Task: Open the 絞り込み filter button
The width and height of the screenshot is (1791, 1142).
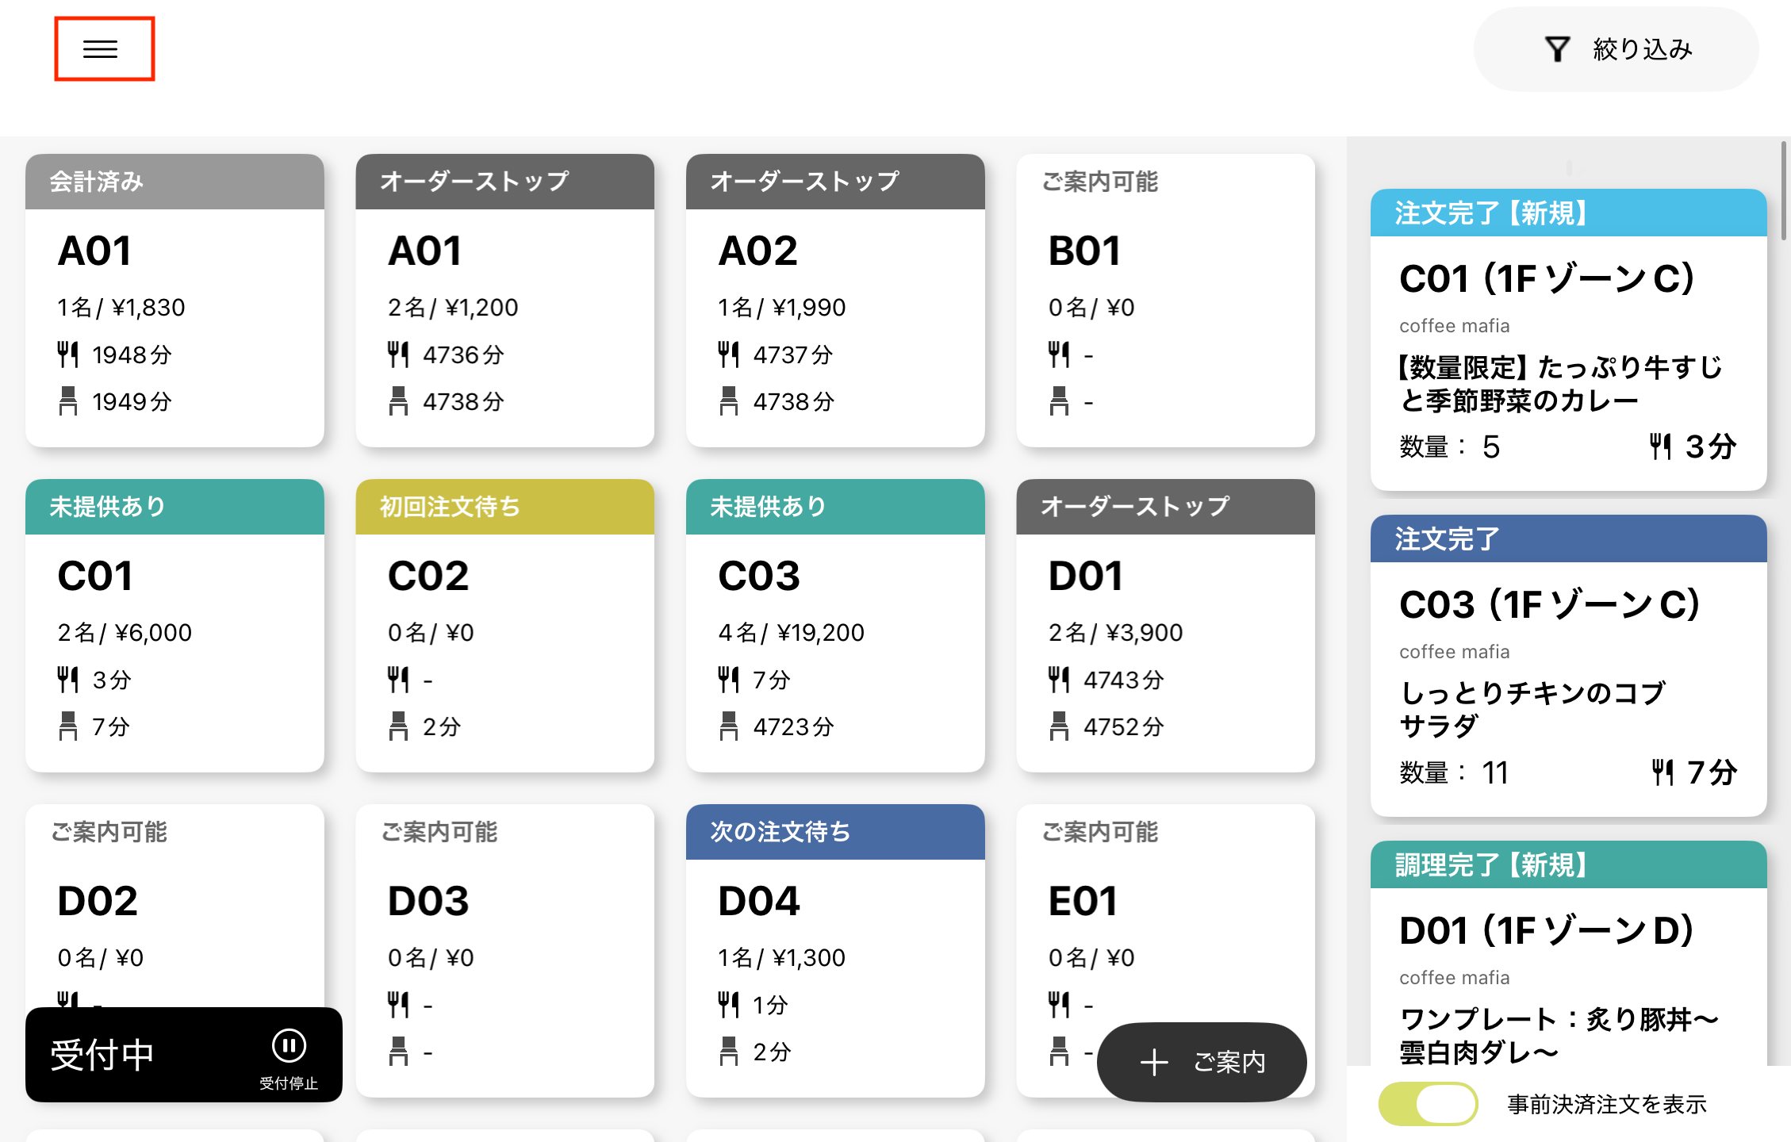Action: point(1616,49)
